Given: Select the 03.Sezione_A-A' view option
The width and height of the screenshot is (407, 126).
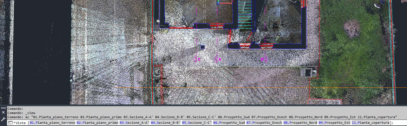Looking at the screenshot, I should point(135,123).
